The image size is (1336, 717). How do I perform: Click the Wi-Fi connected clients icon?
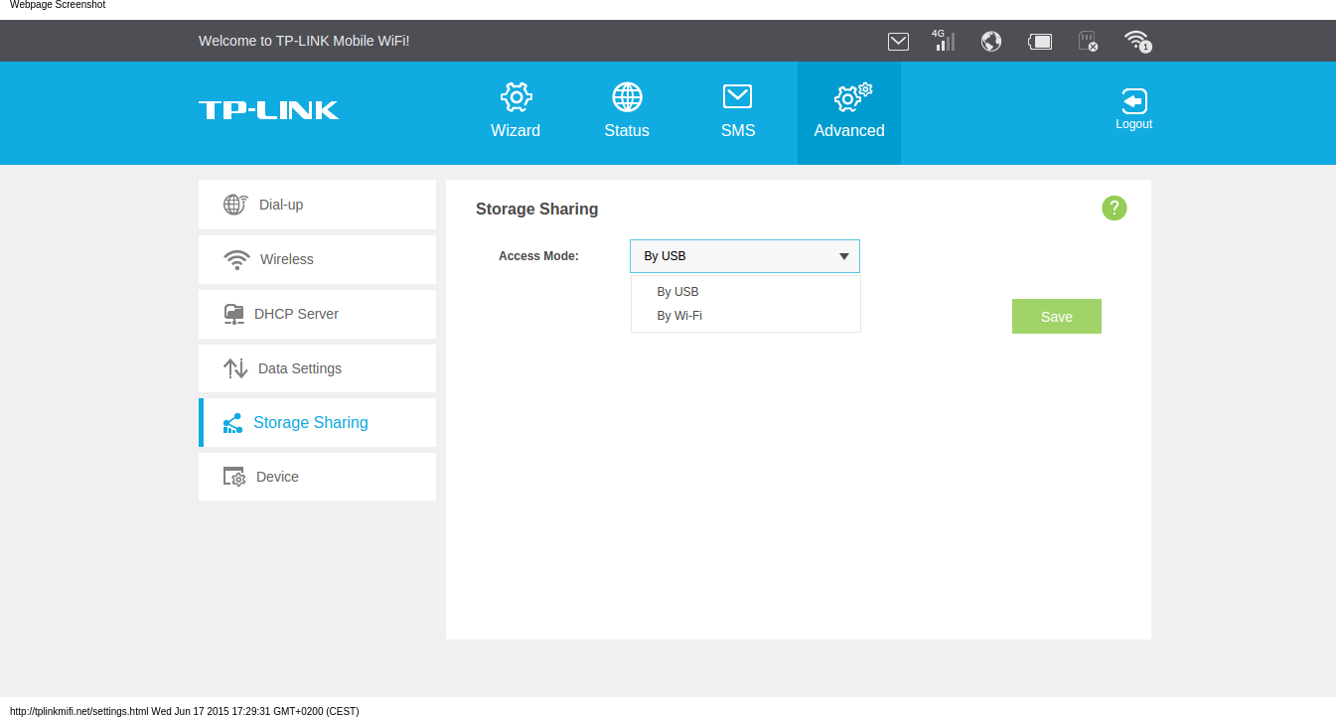[x=1137, y=41]
